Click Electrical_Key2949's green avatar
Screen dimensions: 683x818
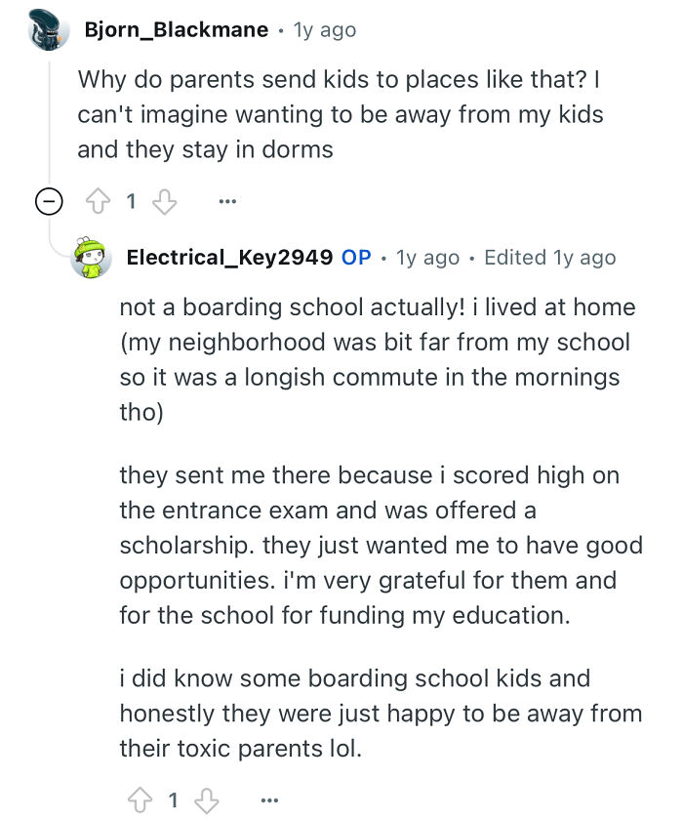[x=93, y=258]
